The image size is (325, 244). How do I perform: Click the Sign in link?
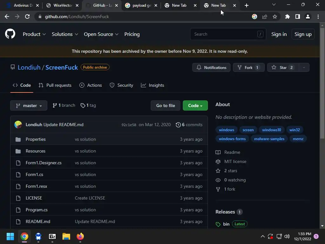click(x=279, y=34)
